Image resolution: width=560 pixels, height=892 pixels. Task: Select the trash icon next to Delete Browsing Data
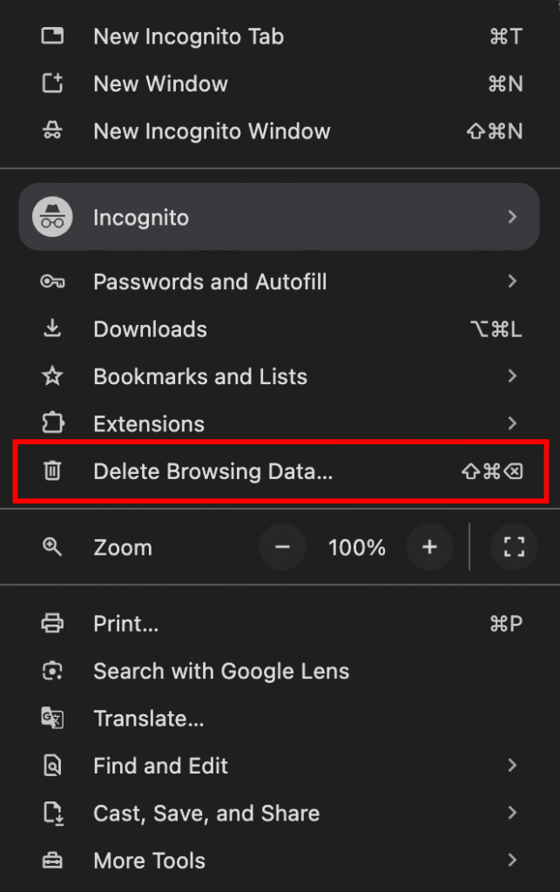(x=52, y=471)
